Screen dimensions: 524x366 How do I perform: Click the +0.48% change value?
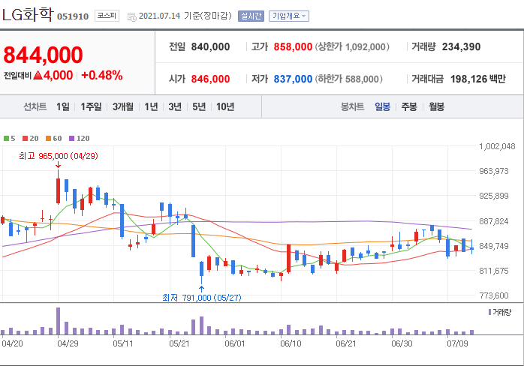tap(102, 76)
